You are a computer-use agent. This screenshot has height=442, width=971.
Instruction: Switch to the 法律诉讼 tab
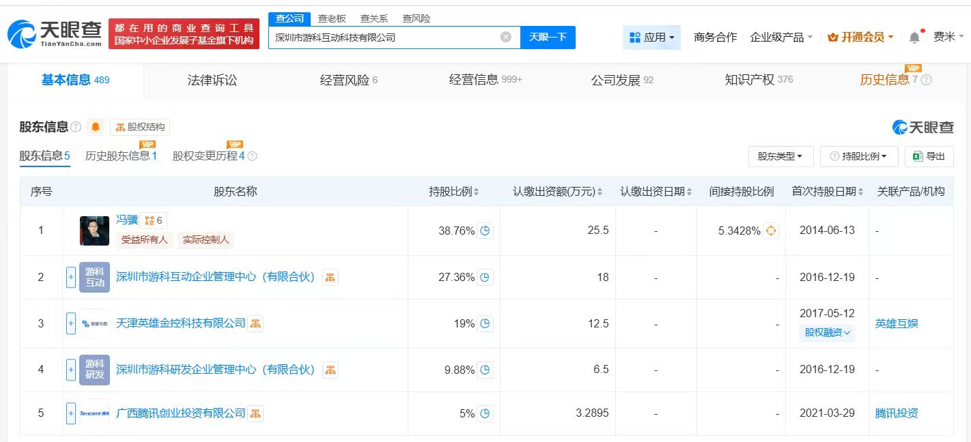(212, 80)
